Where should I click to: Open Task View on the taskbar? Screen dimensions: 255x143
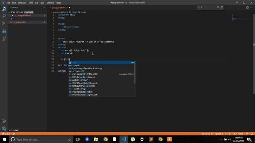78,139
